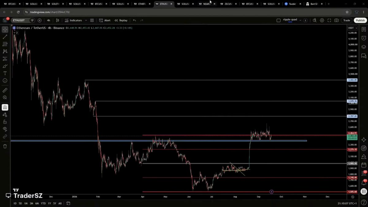Open the quick search tool
The width and height of the screenshot is (368, 207).
(x=314, y=20)
